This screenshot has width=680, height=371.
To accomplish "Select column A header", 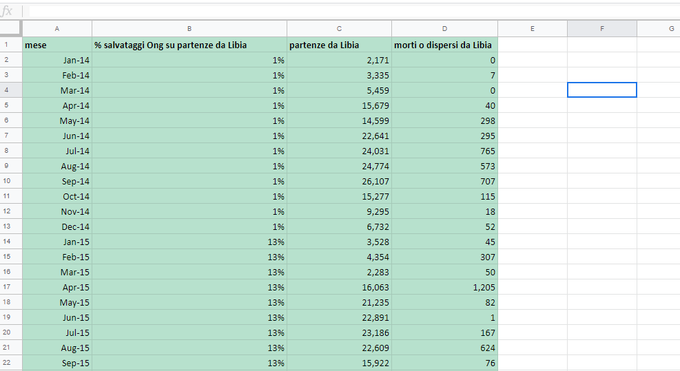I will (56, 29).
